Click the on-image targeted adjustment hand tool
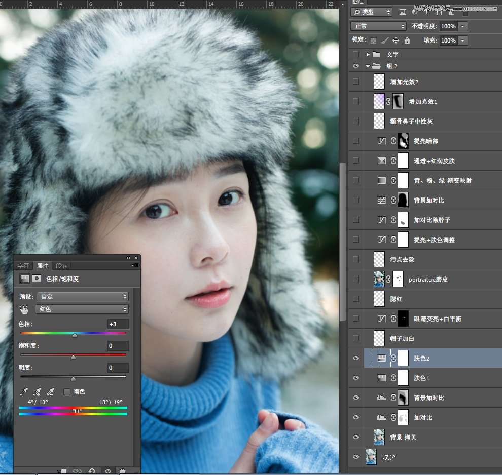Viewport: 502px width, 475px height. pyautogui.click(x=24, y=309)
